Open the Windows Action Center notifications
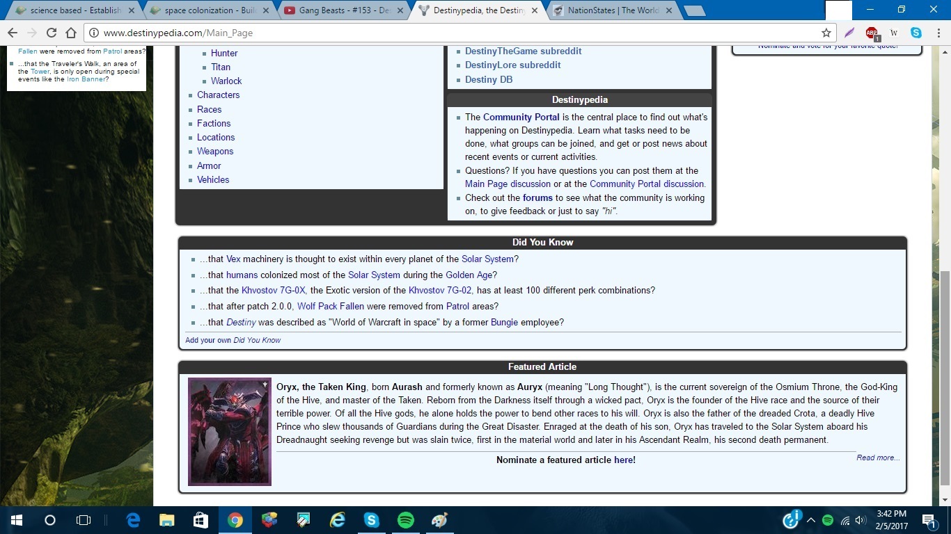Screen dimensions: 951x534 pyautogui.click(x=928, y=520)
